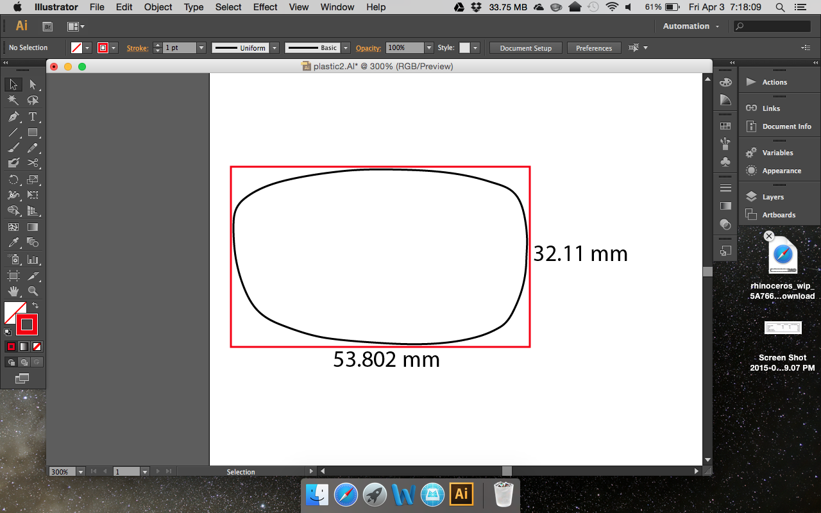Select the Mesh tool
This screenshot has width=821, height=513.
coord(13,227)
